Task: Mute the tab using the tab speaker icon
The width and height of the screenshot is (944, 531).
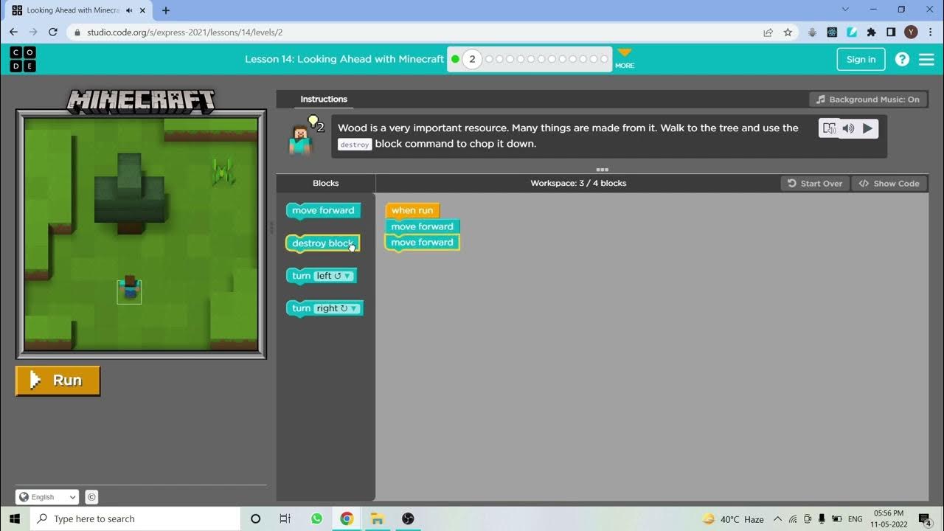Action: click(x=130, y=10)
